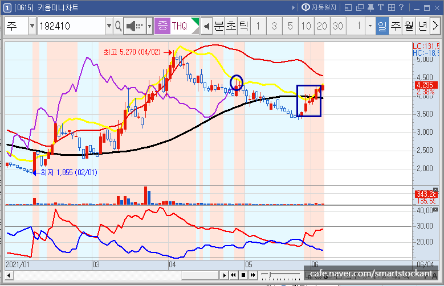Click the current price tag 4,295
Viewport: 444px width, 286px height.
click(x=426, y=85)
